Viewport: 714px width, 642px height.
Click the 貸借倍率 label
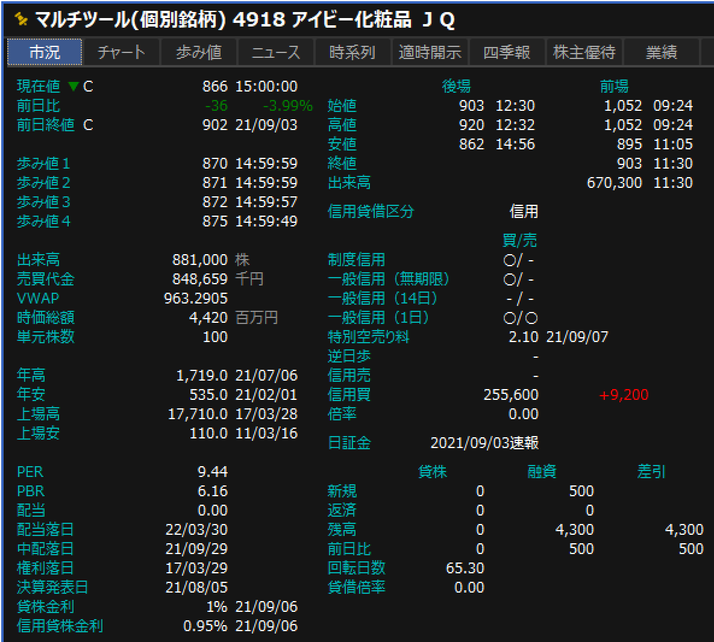tap(357, 587)
